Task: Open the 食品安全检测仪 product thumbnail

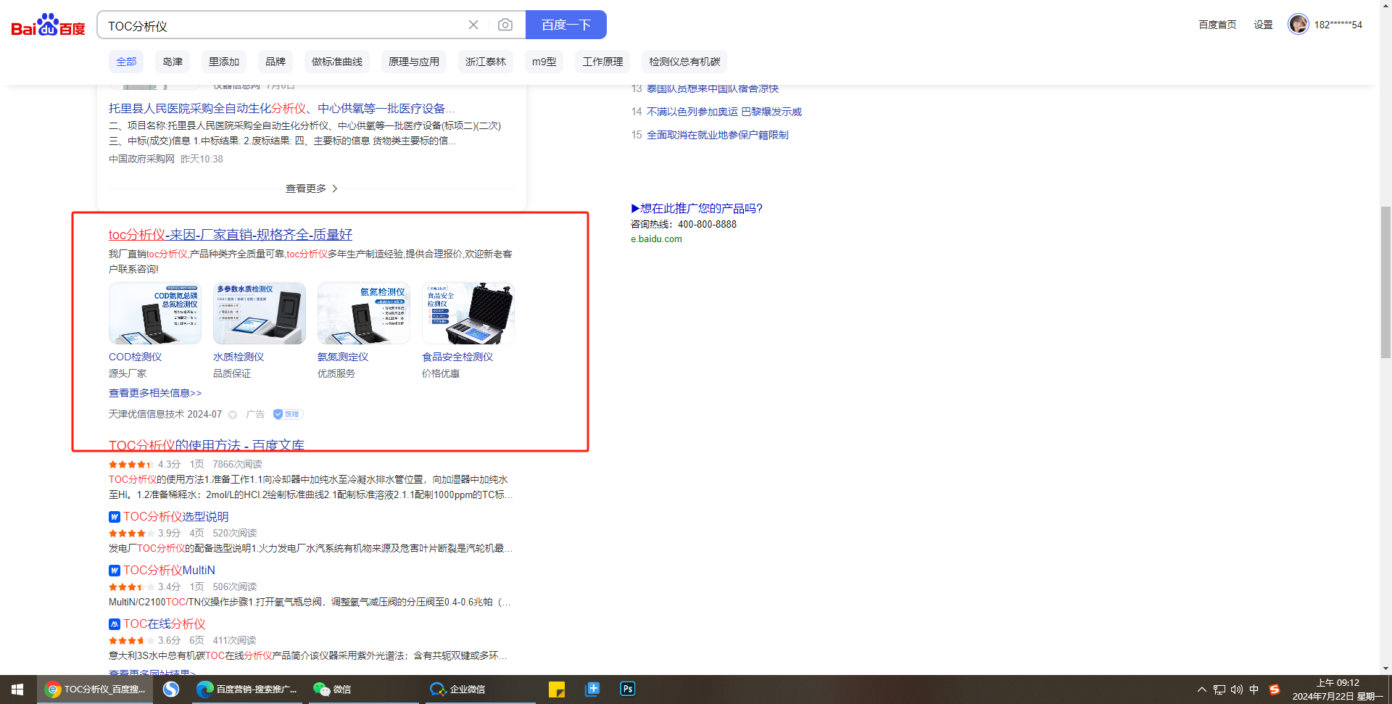Action: 468,313
